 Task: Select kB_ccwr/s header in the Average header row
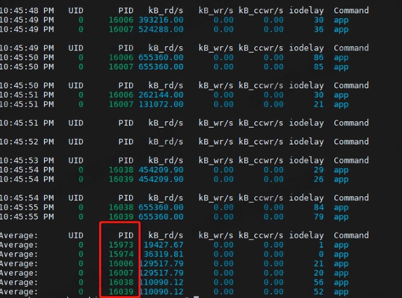coord(261,235)
